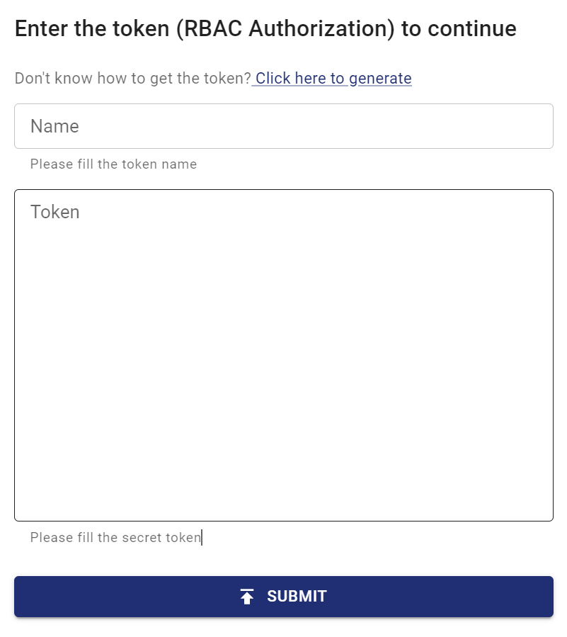Click the word "generate" in the link
This screenshot has width=567, height=637.
[x=380, y=78]
